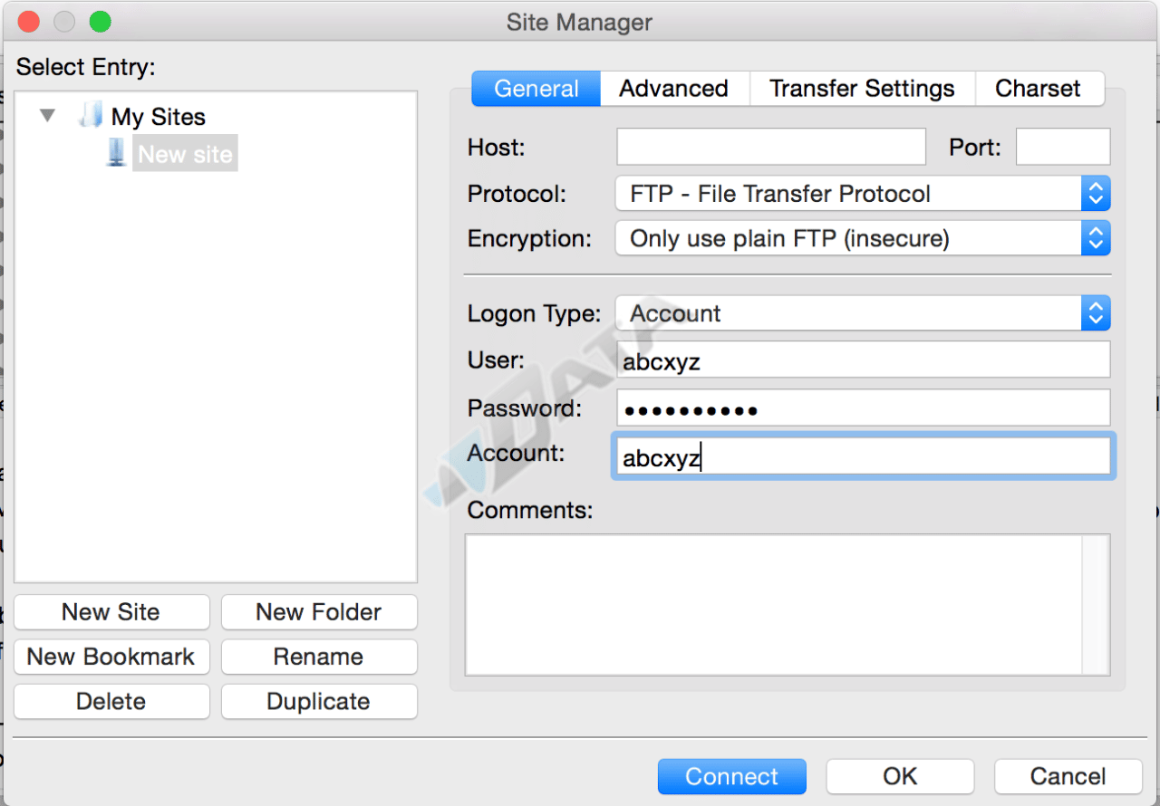
Task: Switch to the Advanced tab
Action: pos(673,89)
